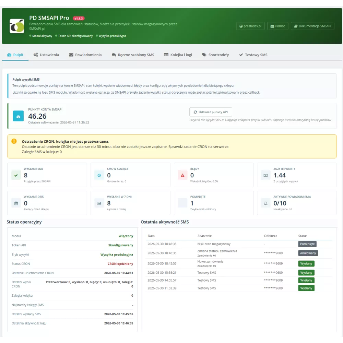
Task: Click the PD SMSAPI Pro module logo
Action: (x=17, y=26)
